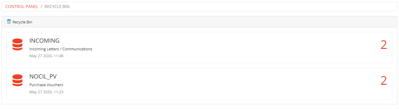Click the INCOMING database stack icon
Image resolution: width=399 pixels, height=109 pixels.
coord(17,44)
